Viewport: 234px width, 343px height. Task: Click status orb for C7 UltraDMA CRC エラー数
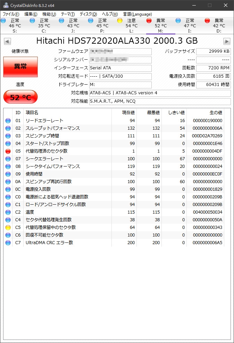point(8,242)
